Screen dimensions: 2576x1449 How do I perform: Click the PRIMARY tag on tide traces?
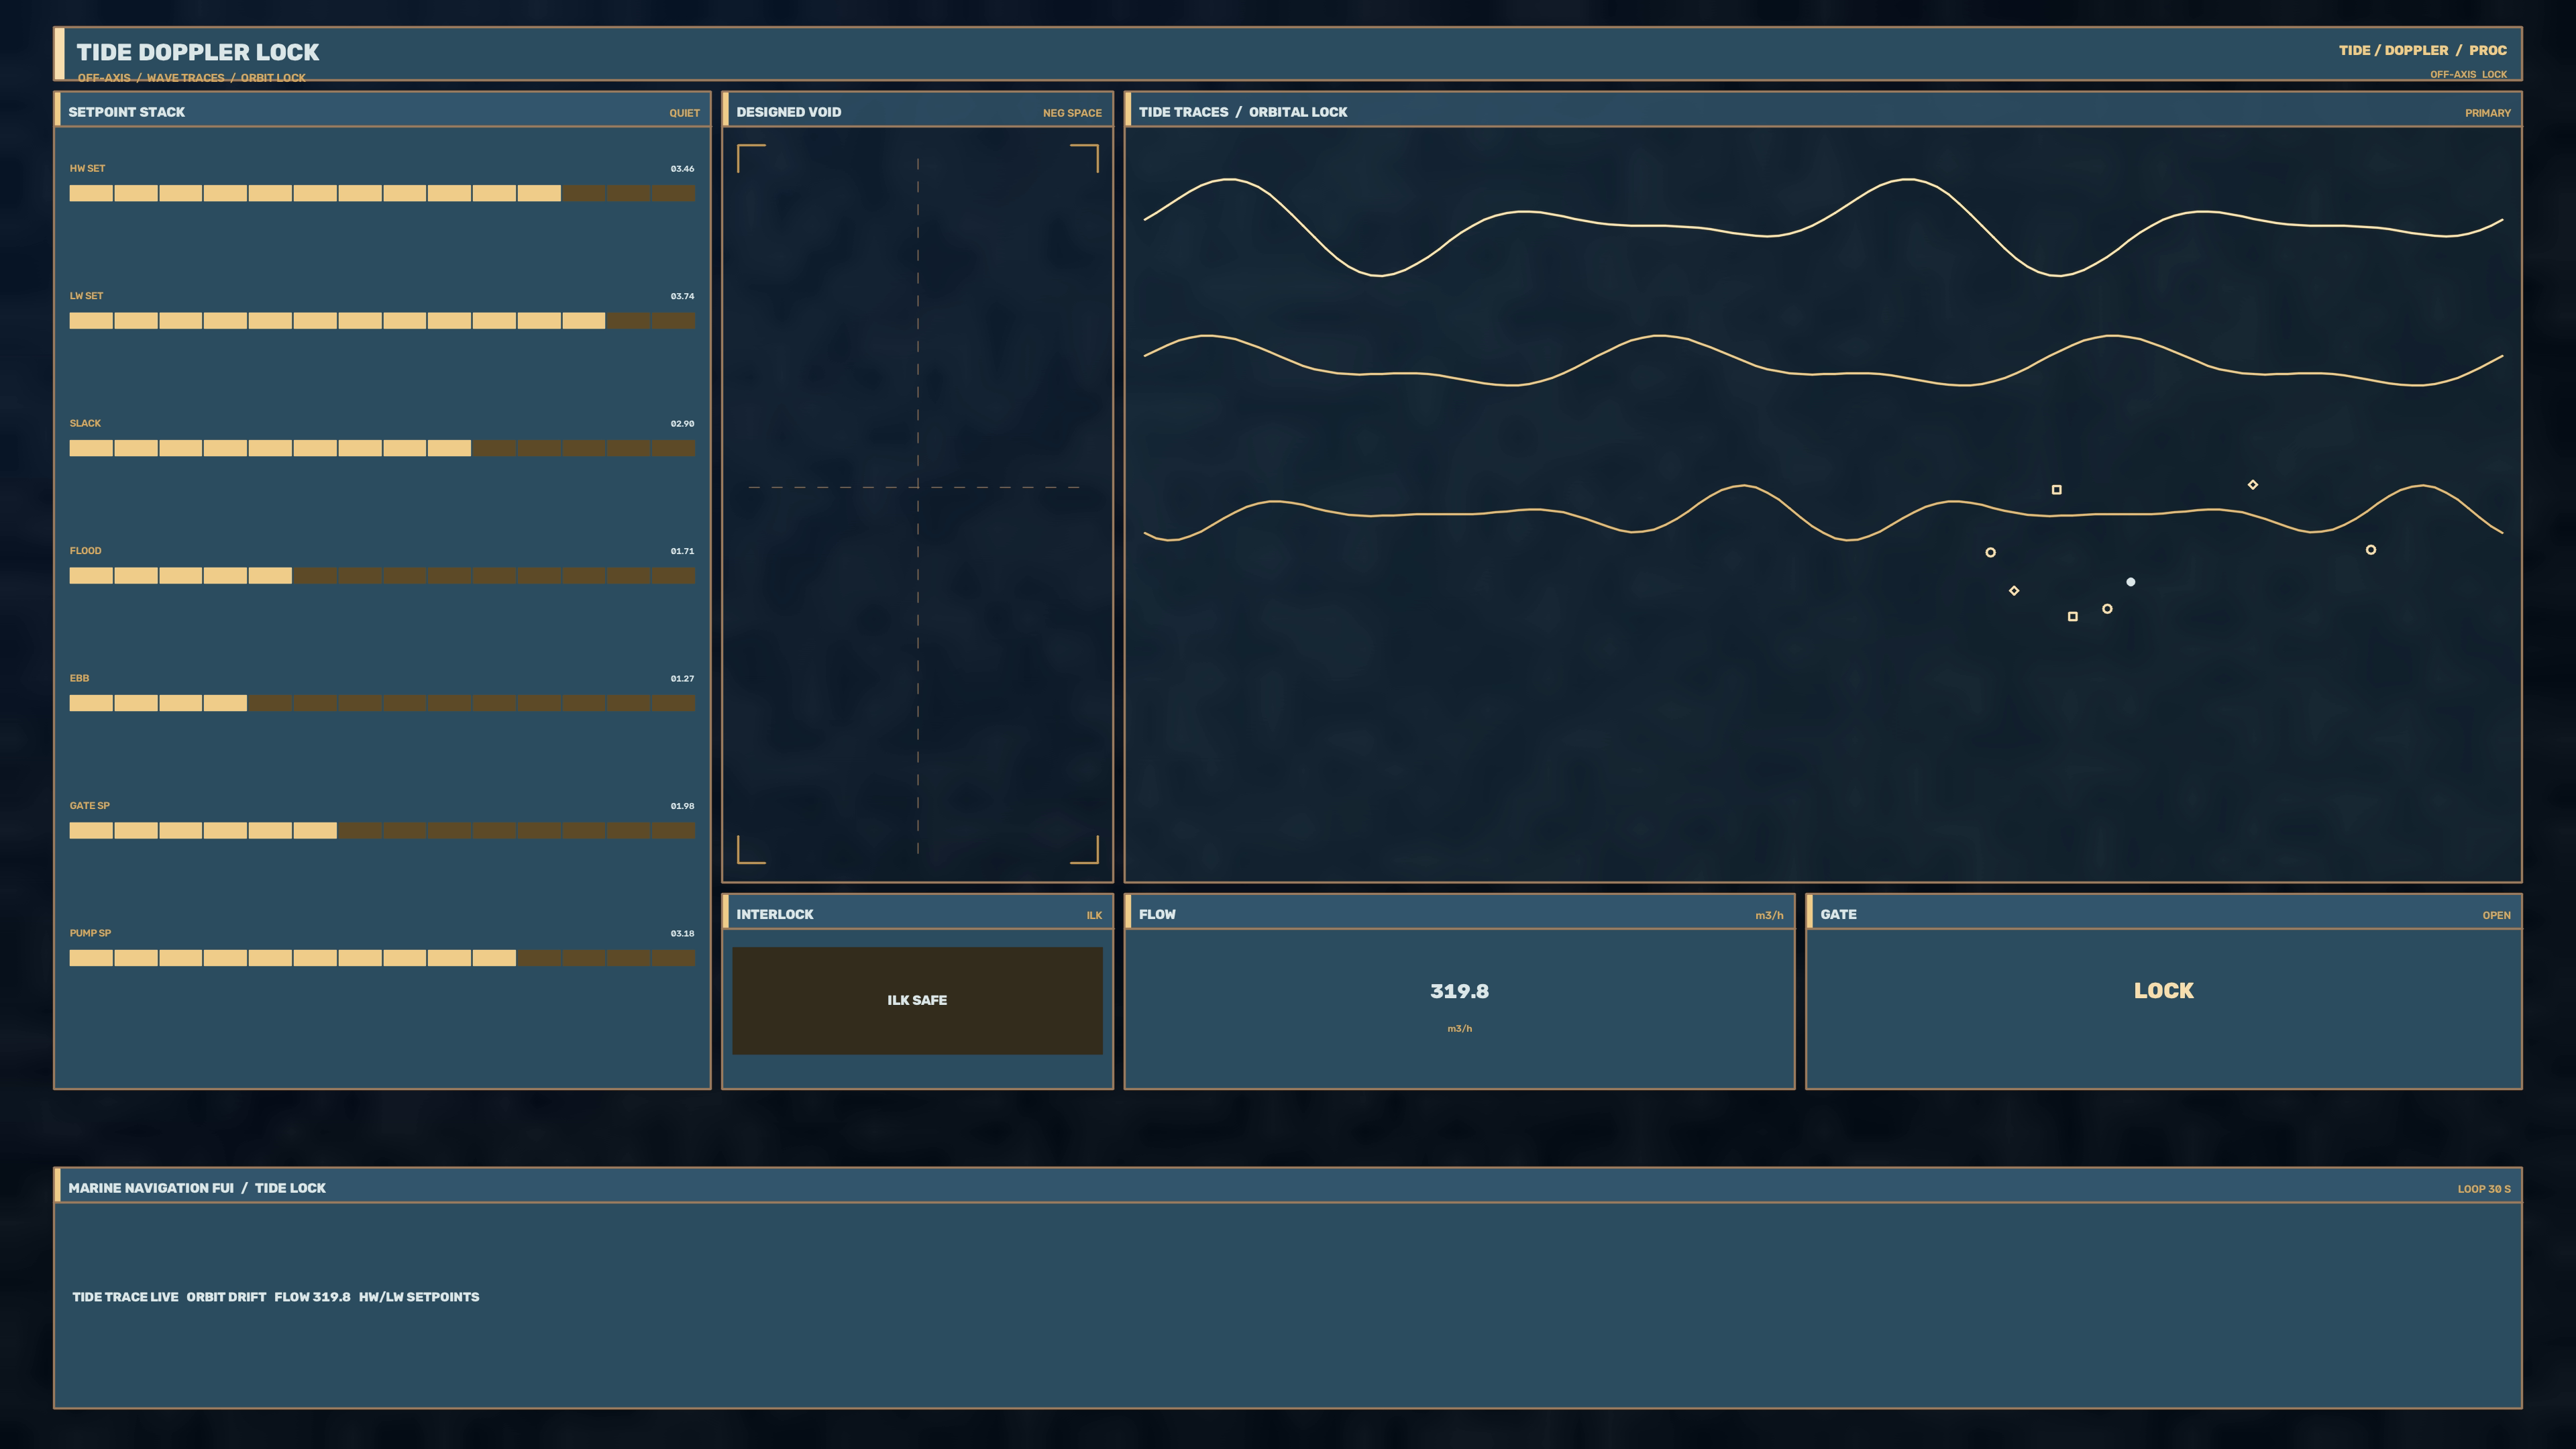[2487, 113]
